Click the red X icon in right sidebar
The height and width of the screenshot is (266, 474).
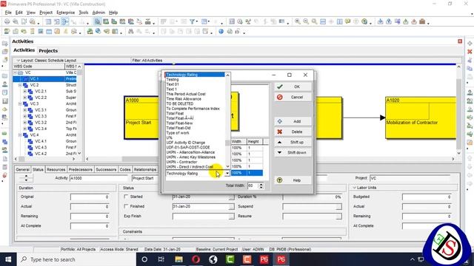click(x=470, y=52)
